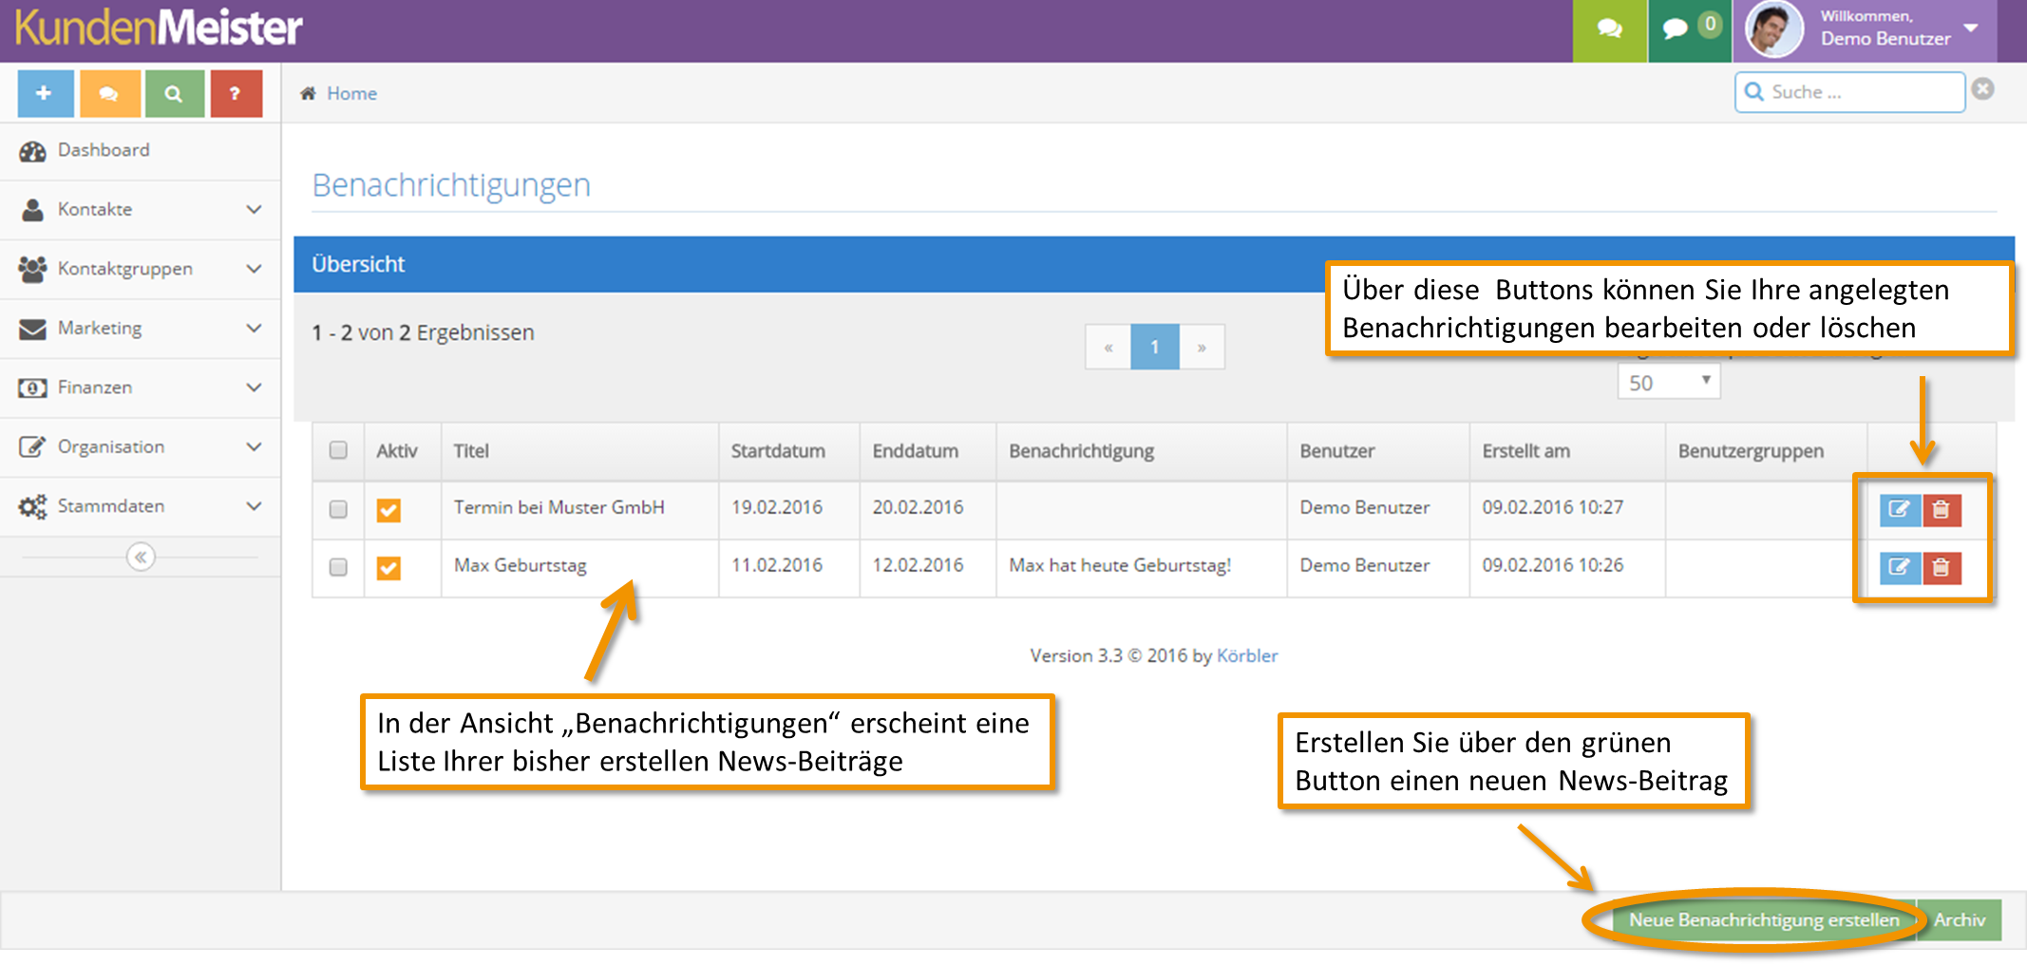Click the Kontaktgruppen people icon
This screenshot has width=2027, height=965.
[32, 269]
